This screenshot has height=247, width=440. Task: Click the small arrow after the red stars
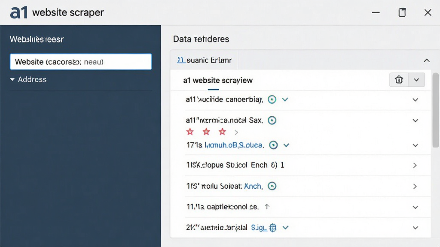tap(236, 132)
